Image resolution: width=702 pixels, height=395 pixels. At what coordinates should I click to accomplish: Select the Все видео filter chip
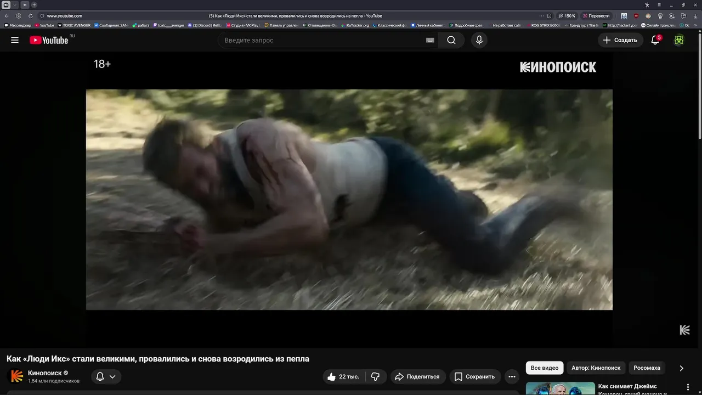545,368
